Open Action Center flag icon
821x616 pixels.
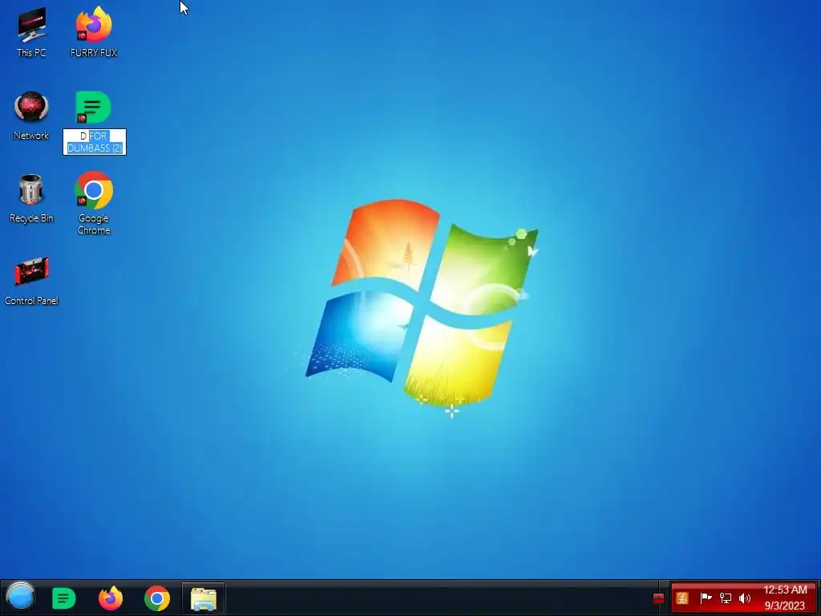(706, 598)
